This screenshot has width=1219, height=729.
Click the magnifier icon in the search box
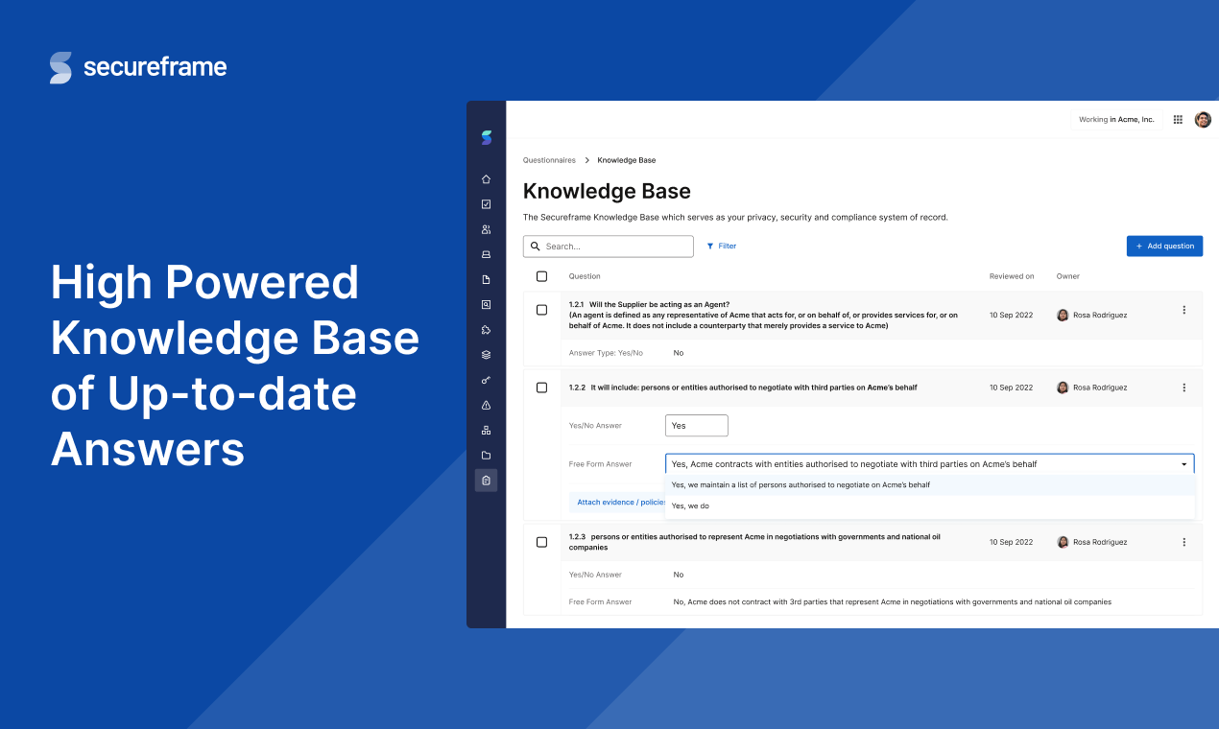[536, 247]
